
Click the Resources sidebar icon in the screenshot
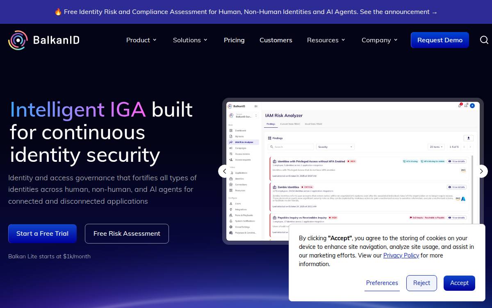[x=231, y=190]
